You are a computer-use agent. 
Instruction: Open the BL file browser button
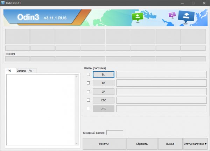pos(104,74)
